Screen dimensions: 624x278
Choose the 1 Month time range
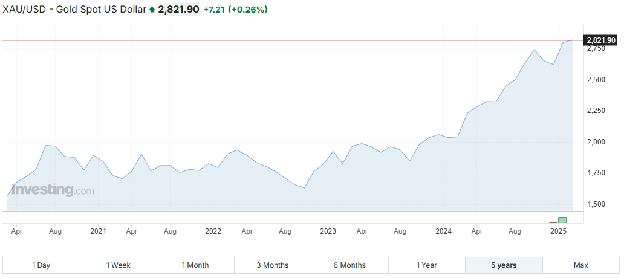pos(195,265)
